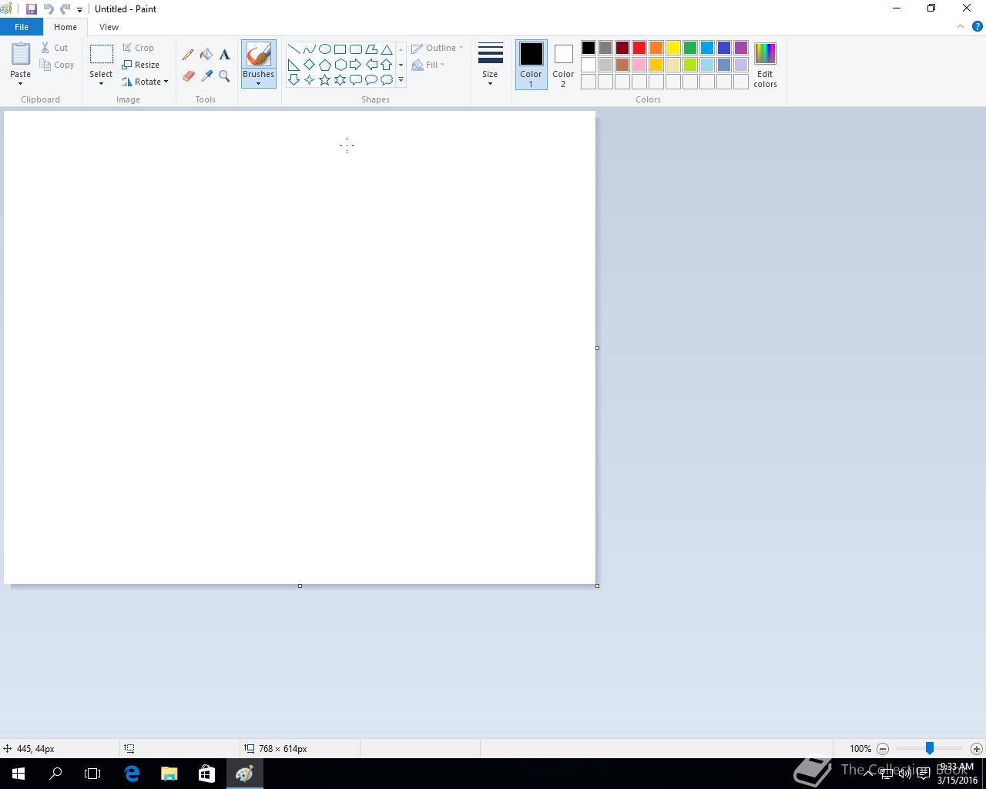Collapse the ribbon with the chevron
This screenshot has width=986, height=789.
point(960,26)
